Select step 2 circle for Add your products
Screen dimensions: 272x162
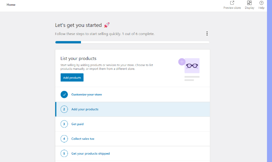64,109
